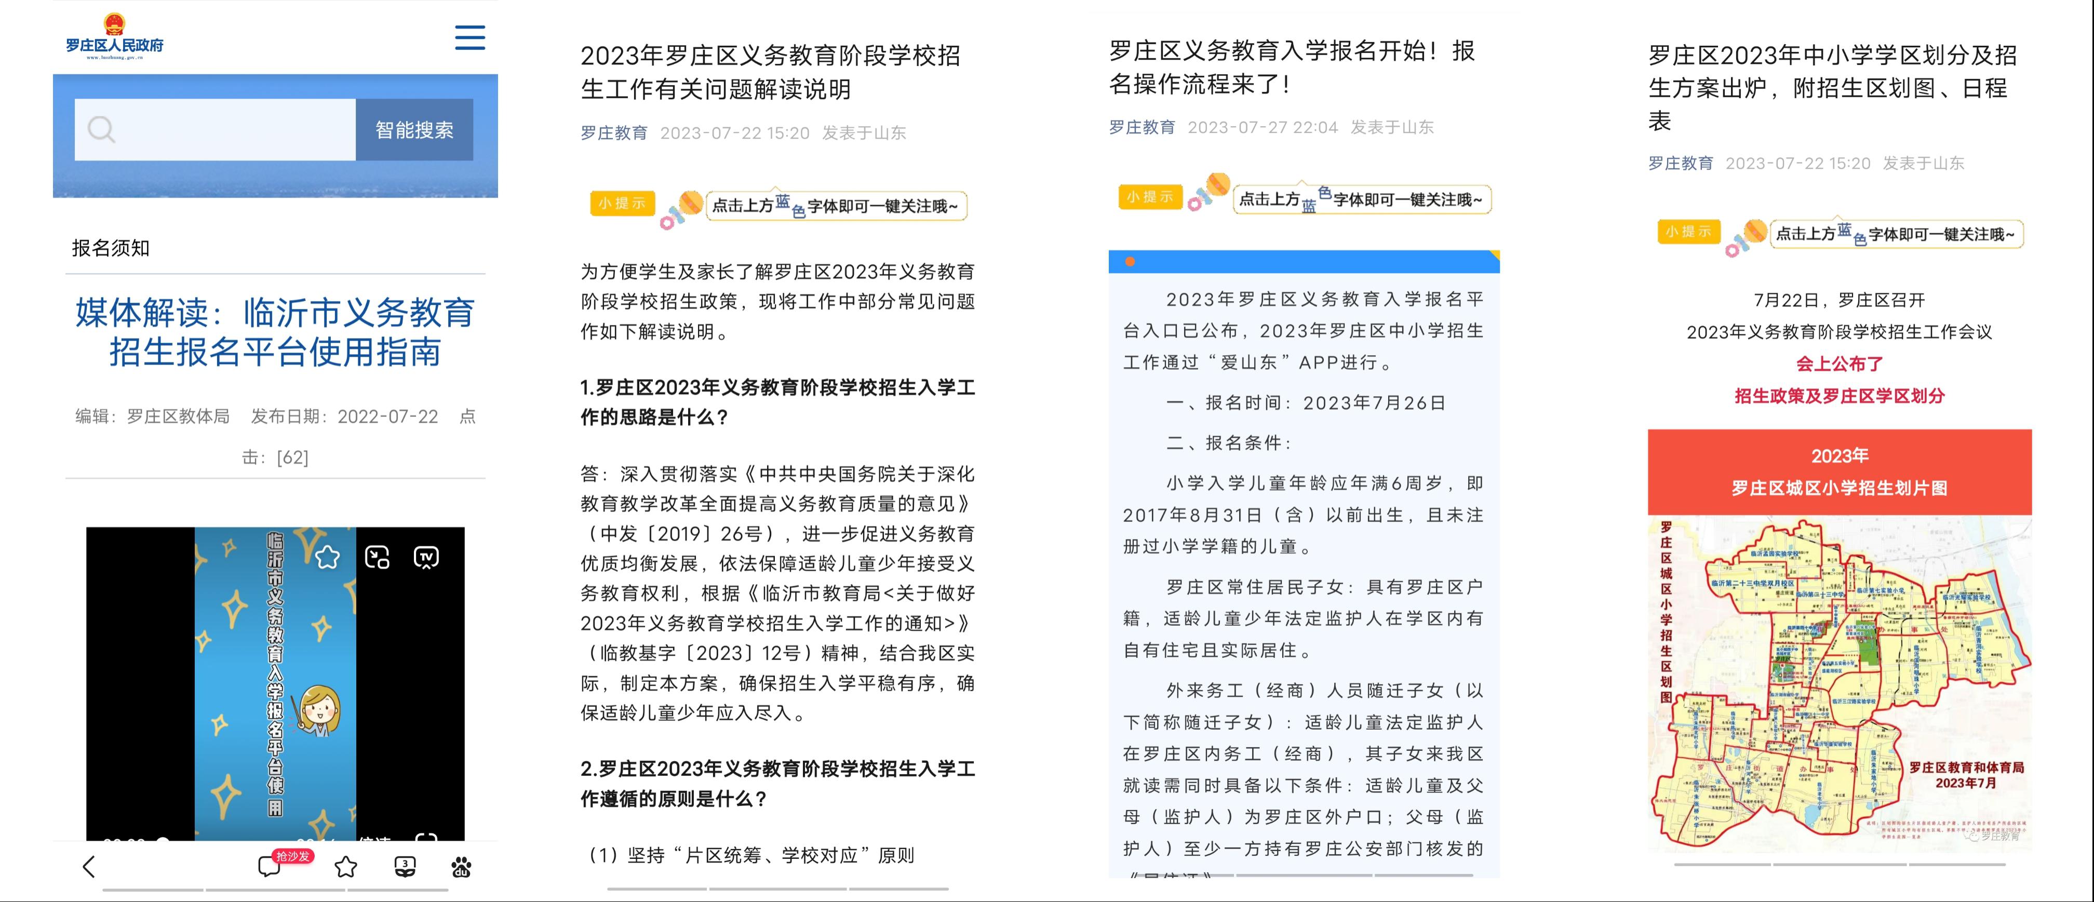
Task: Click title 罗庄区2023年中小学学区划分及招生方案出炉
Action: (1833, 88)
